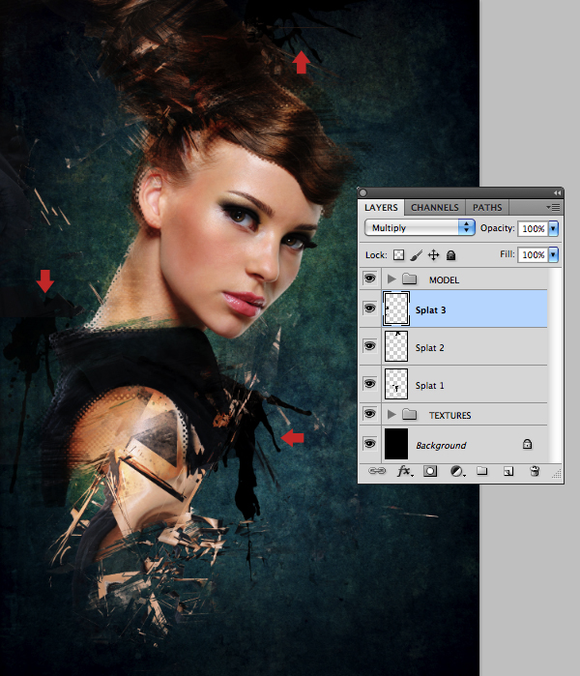This screenshot has width=580, height=676.
Task: Click the link layers icon
Action: 377,471
